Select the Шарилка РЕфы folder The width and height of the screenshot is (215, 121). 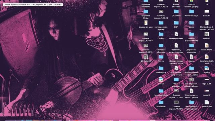point(146,11)
